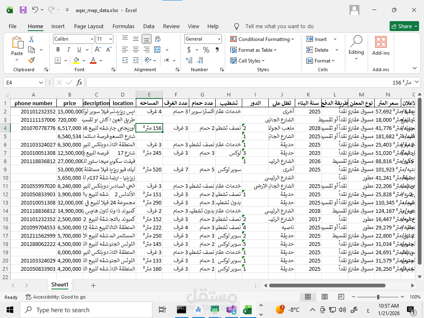Open the General number format dropdown
This screenshot has height=318, width=424.
tap(219, 39)
